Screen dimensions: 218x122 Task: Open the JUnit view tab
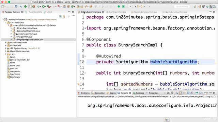pyautogui.click(x=48, y=12)
